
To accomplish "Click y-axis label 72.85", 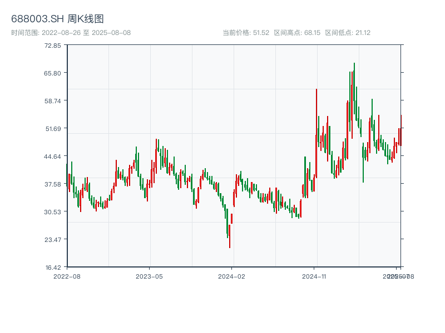I will pyautogui.click(x=52, y=46).
